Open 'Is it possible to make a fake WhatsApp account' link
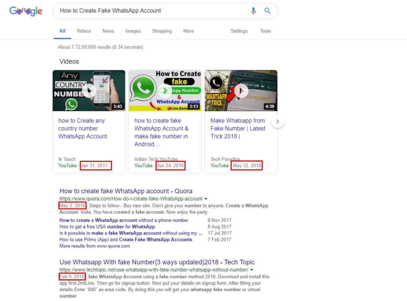This screenshot has width=407, height=301. coord(131,233)
